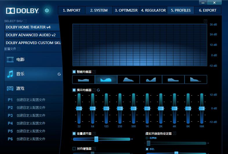This screenshot has height=154, width=228.
Task: Create custom profile P3
Action: [x=34, y=115]
